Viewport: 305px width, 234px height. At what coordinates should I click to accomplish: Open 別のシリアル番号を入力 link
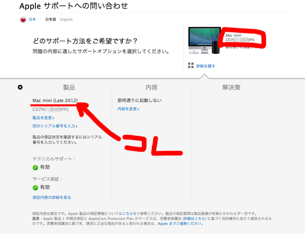[x=55, y=126]
